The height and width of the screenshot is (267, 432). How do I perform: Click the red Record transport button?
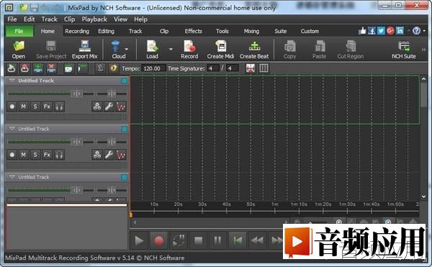coord(158,240)
